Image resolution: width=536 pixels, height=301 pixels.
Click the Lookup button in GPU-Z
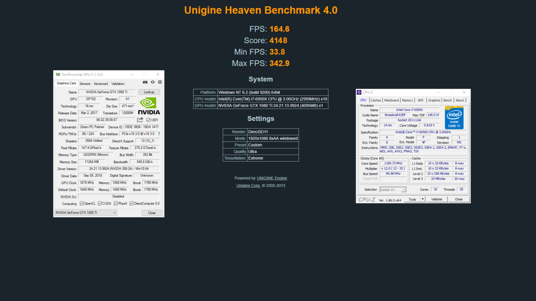click(x=149, y=92)
